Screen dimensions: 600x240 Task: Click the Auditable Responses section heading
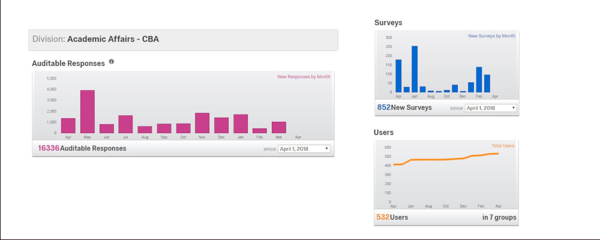pos(68,64)
